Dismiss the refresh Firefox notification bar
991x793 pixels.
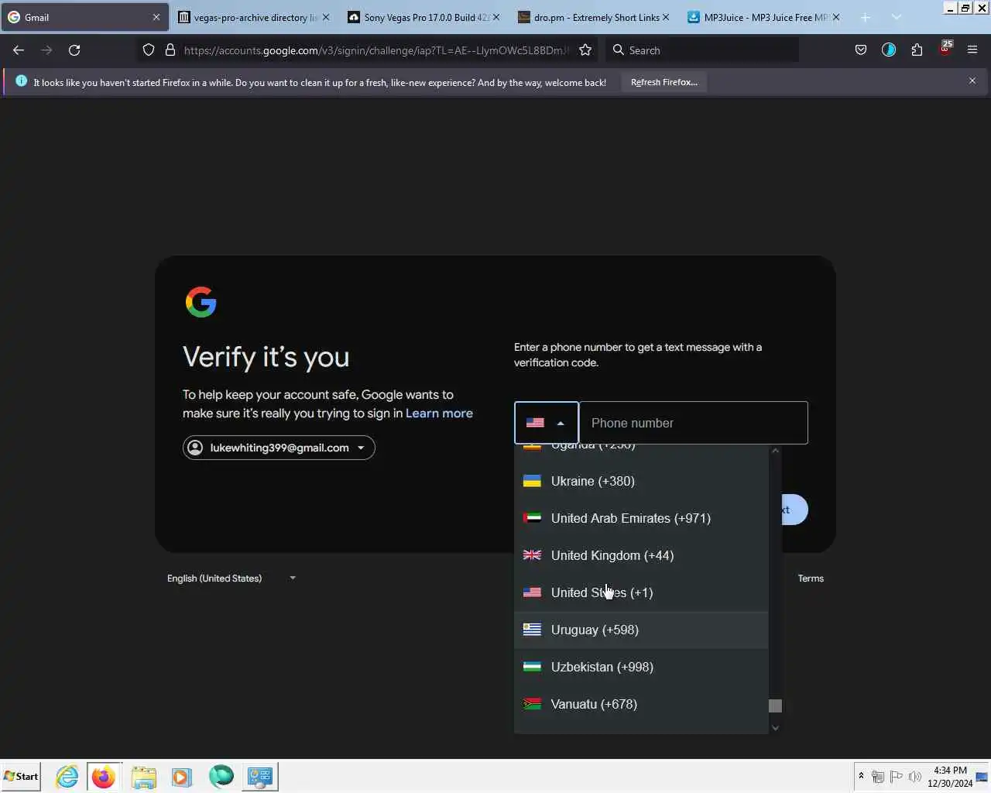pos(972,81)
